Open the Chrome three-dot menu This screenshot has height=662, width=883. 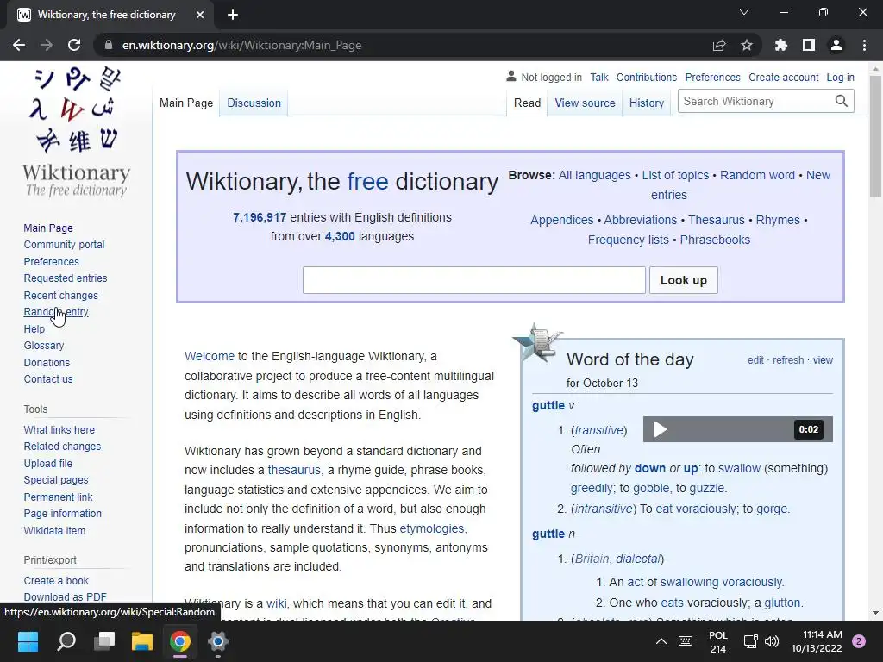864,45
